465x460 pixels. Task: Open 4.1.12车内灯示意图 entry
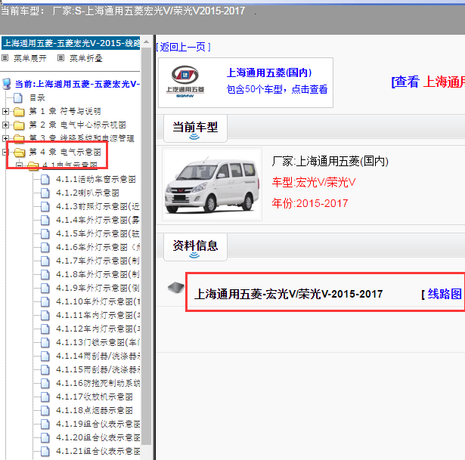tap(98, 329)
